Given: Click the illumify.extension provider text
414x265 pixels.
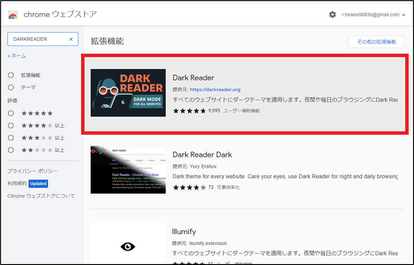Looking at the screenshot, I should 208,243.
